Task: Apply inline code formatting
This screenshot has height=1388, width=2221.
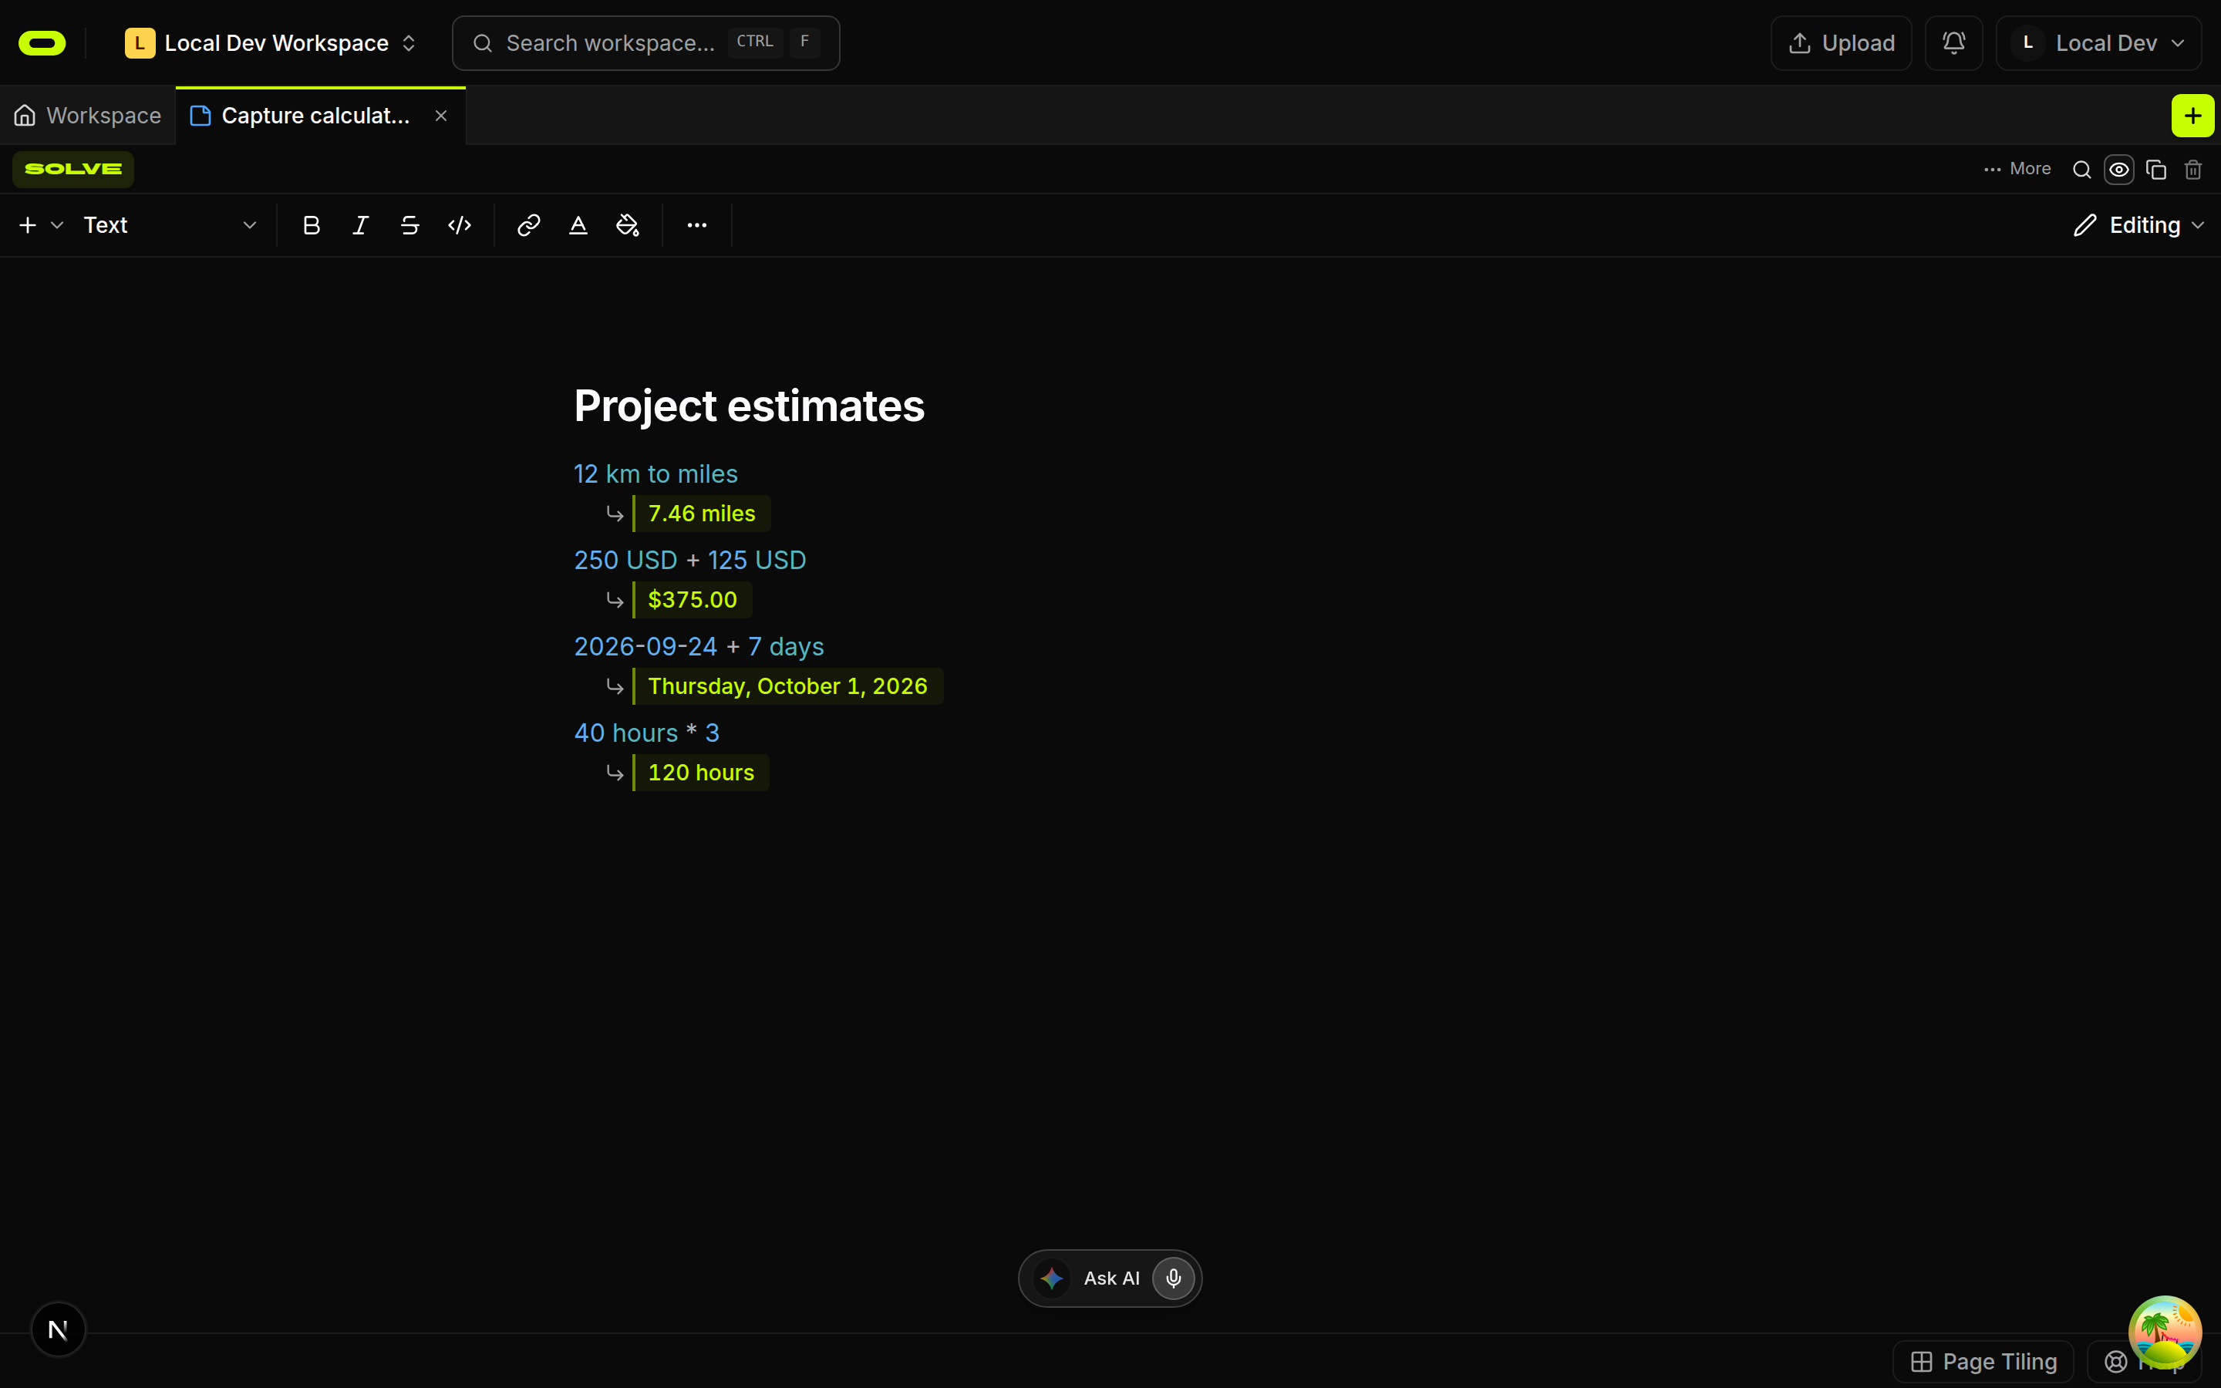Action: tap(460, 225)
